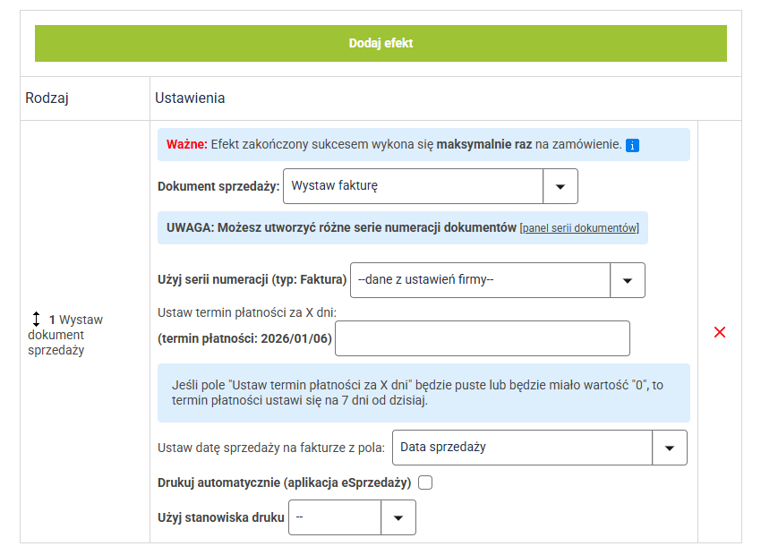Click the Drukuj automatycznie (aplikacja eSprzedaży) label
Viewport: 761px width, 555px height.
[x=284, y=483]
